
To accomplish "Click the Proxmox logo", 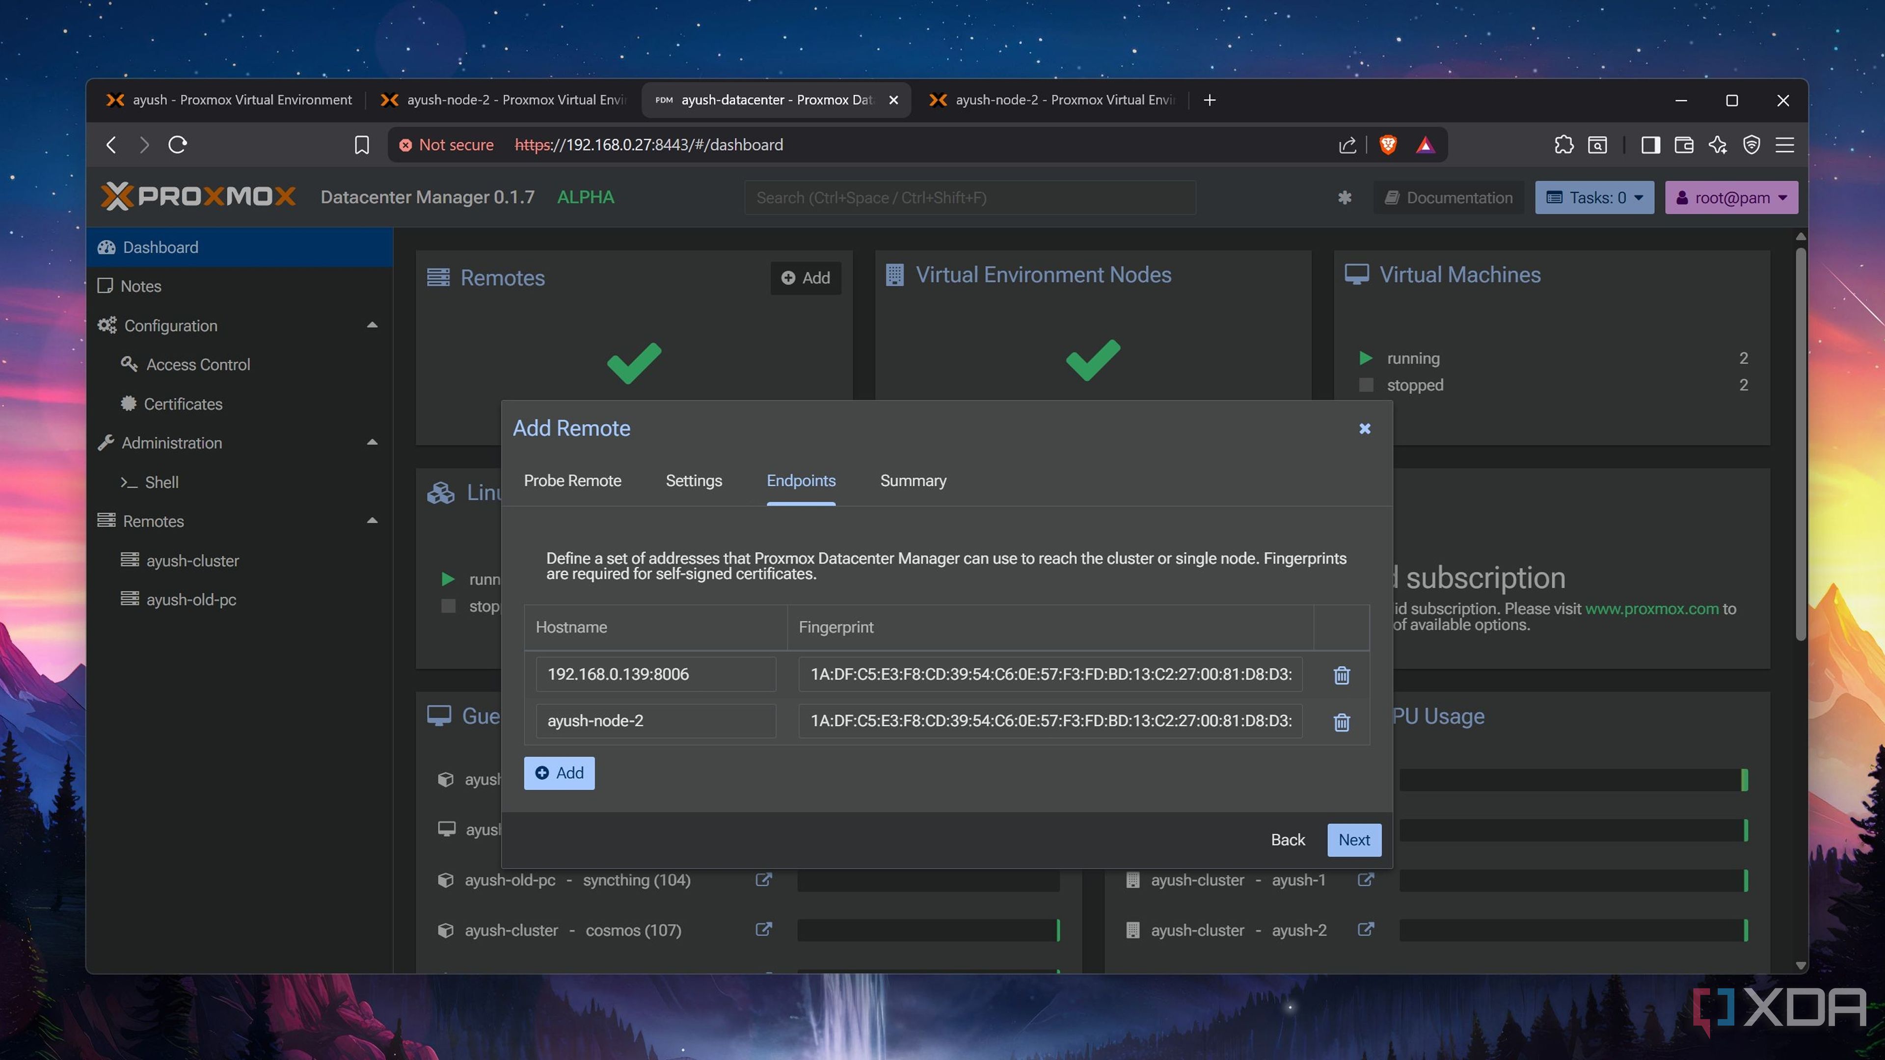I will point(197,197).
